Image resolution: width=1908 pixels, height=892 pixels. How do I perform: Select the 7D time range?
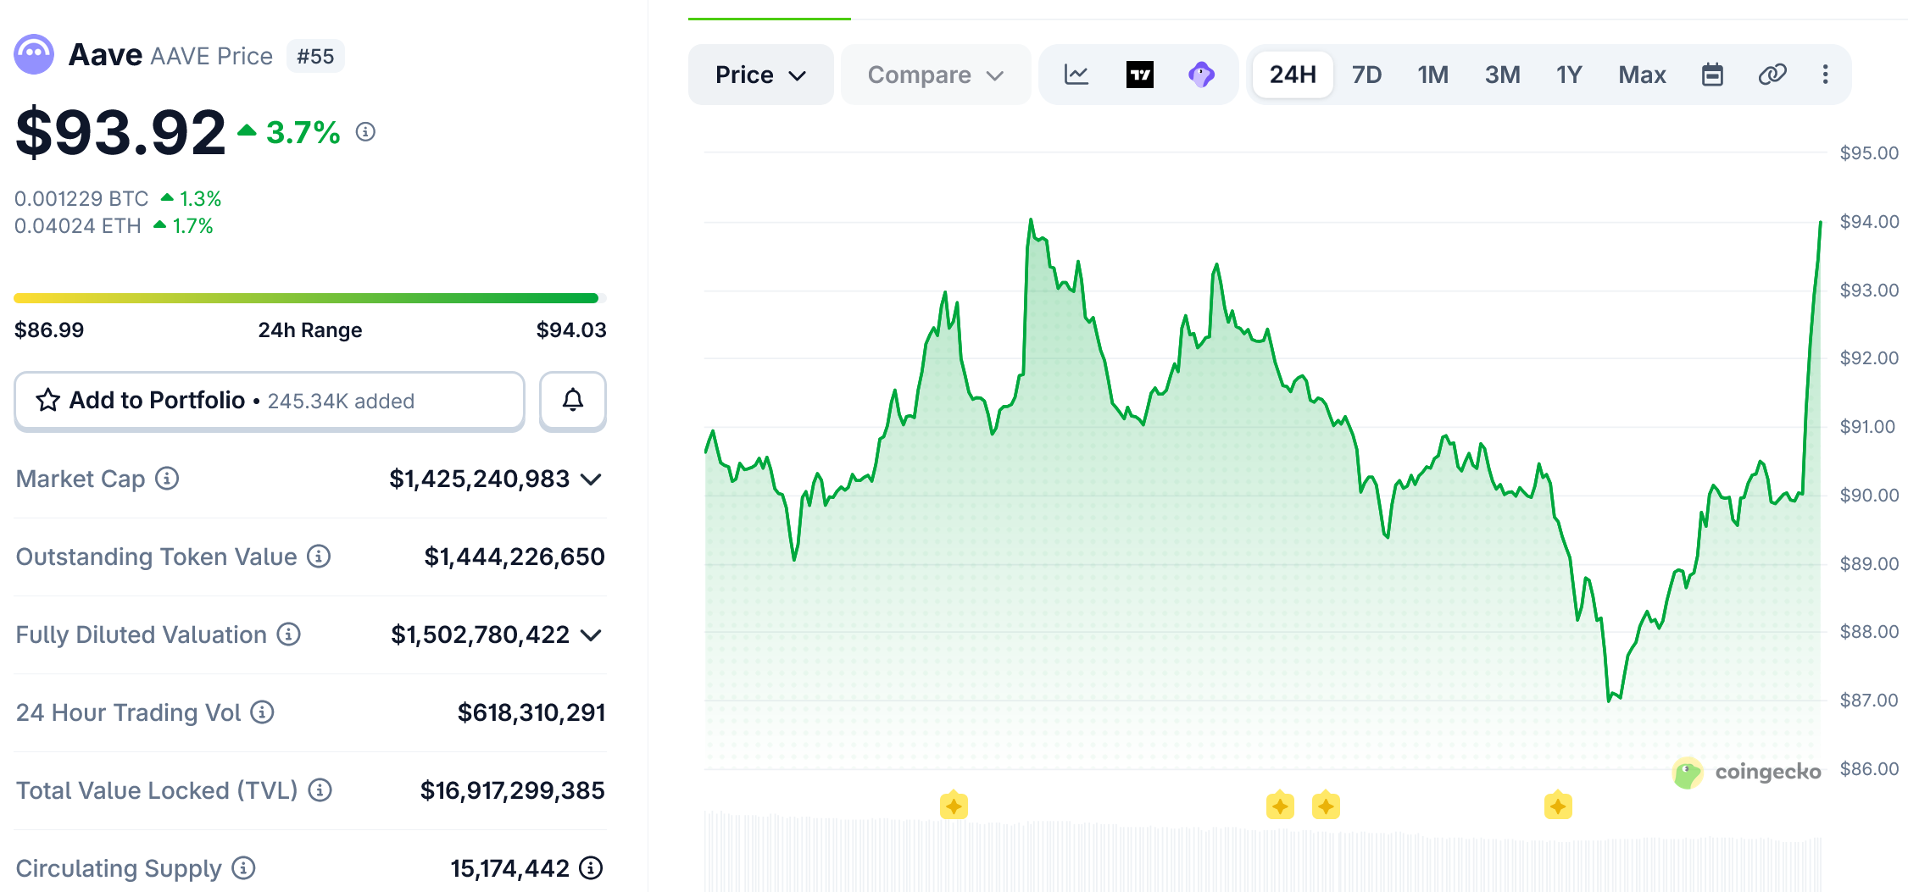[x=1366, y=75]
